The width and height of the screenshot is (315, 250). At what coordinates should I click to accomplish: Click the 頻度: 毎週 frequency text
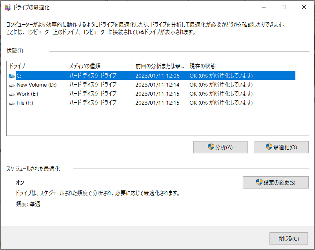click(x=28, y=204)
